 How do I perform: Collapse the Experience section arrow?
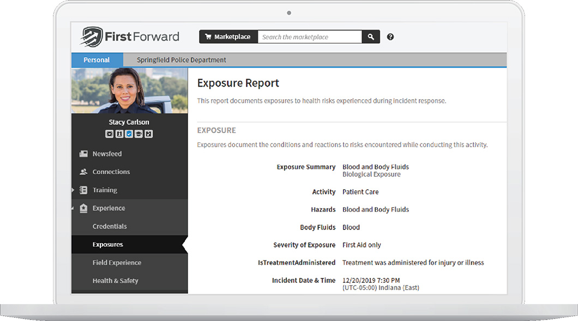[x=73, y=208]
